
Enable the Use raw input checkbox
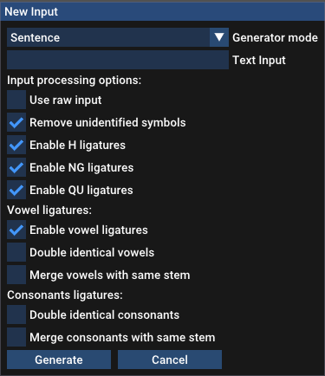click(16, 100)
